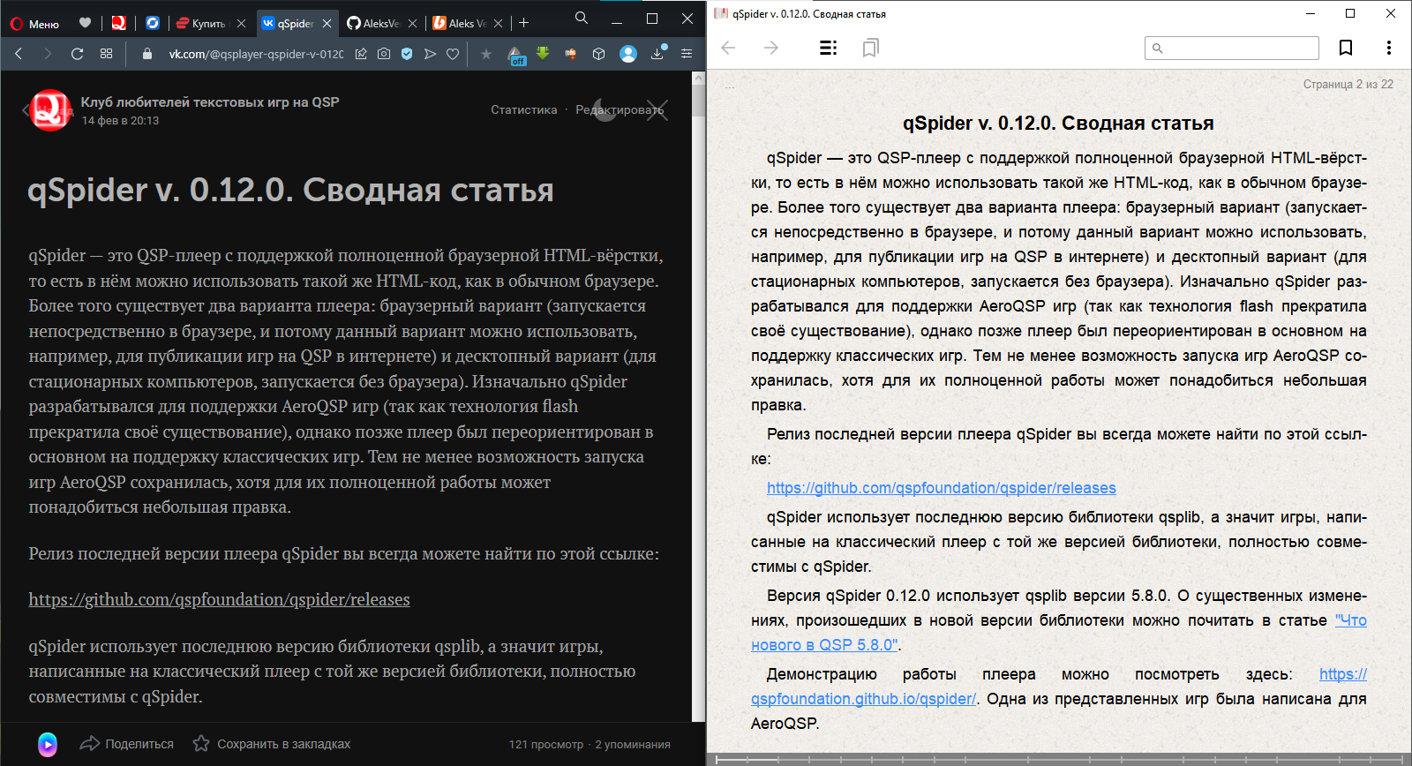Click the round play icon in article footer
The image size is (1412, 766).
(48, 744)
